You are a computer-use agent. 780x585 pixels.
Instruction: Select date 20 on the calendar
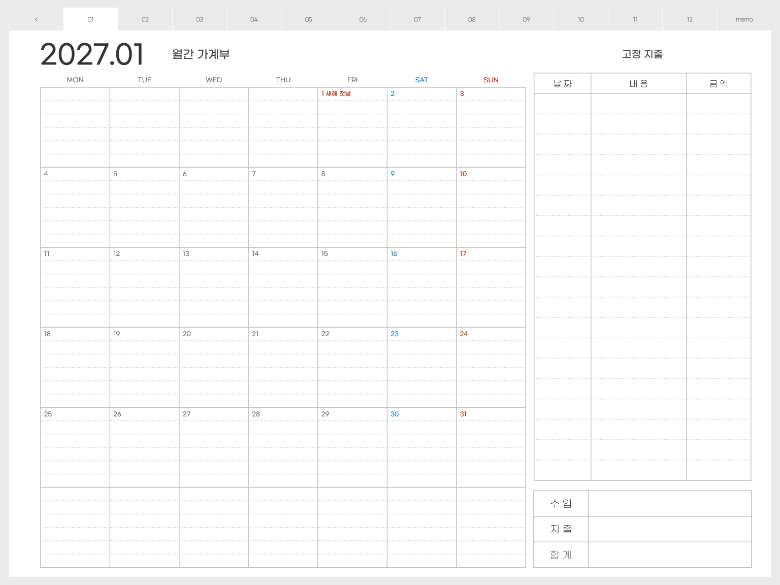(187, 334)
